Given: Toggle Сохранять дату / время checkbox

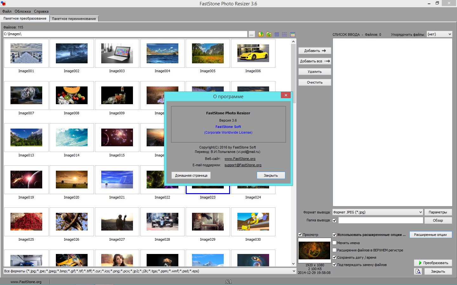Looking at the screenshot, I should pos(334,257).
